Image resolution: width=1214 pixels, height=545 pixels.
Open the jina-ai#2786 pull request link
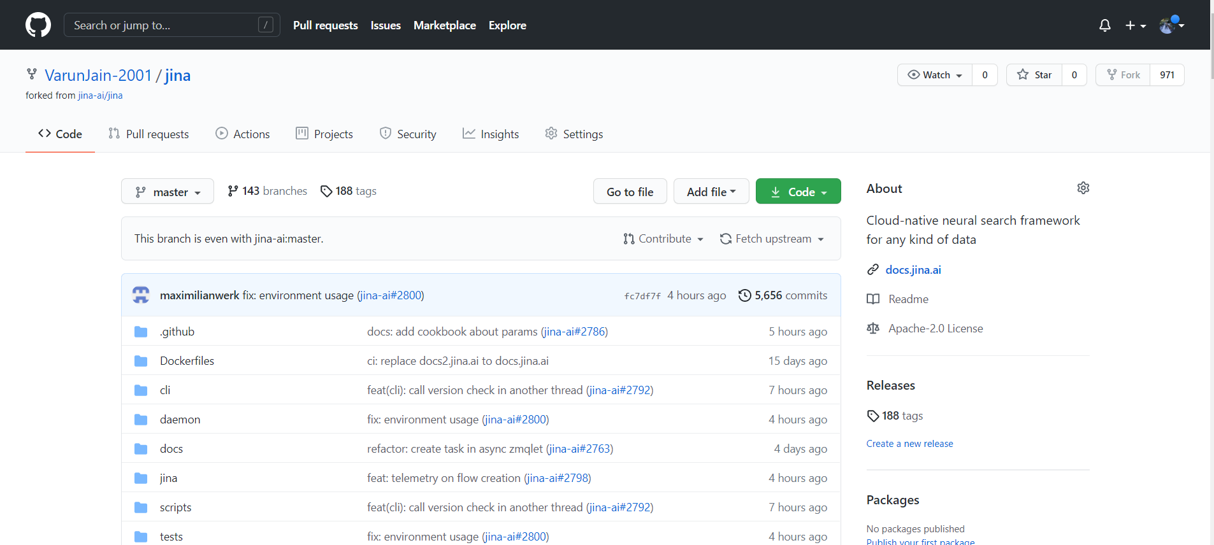pyautogui.click(x=574, y=332)
